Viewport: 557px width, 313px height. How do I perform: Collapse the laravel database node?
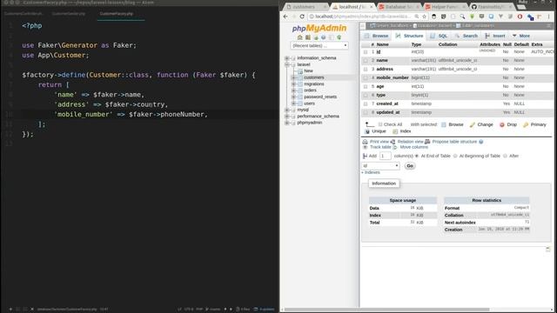(x=286, y=64)
